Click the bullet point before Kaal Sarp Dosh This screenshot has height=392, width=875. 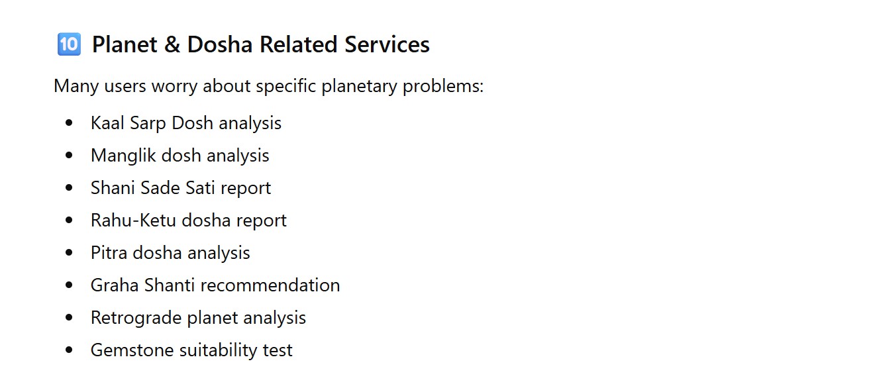click(70, 123)
